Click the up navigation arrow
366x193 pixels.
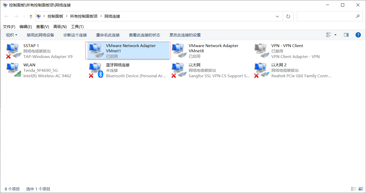31,16
